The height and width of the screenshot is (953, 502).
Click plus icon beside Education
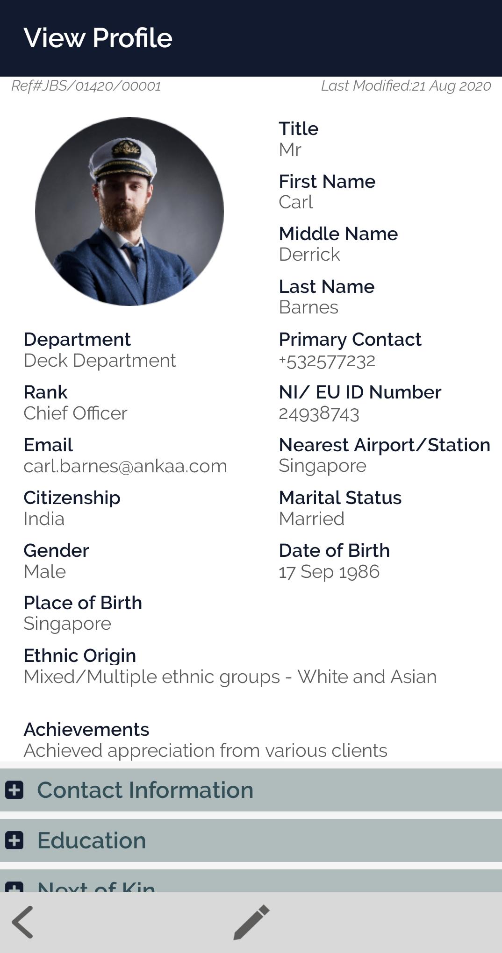(14, 840)
